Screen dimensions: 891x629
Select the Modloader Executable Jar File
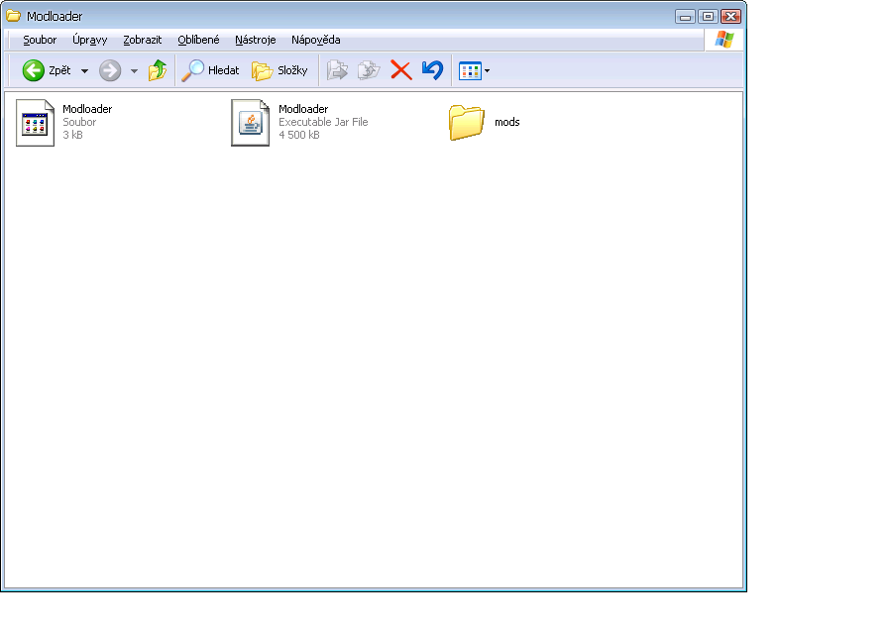(251, 123)
